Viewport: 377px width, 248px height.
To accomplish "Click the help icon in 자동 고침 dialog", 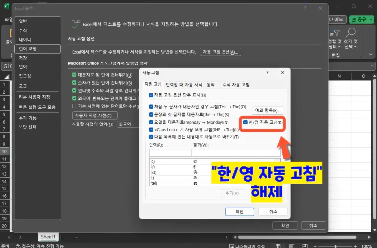I will coord(267,73).
